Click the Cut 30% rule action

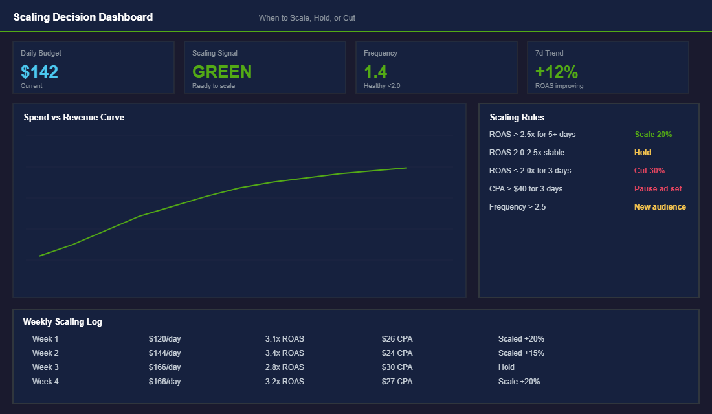[649, 170]
